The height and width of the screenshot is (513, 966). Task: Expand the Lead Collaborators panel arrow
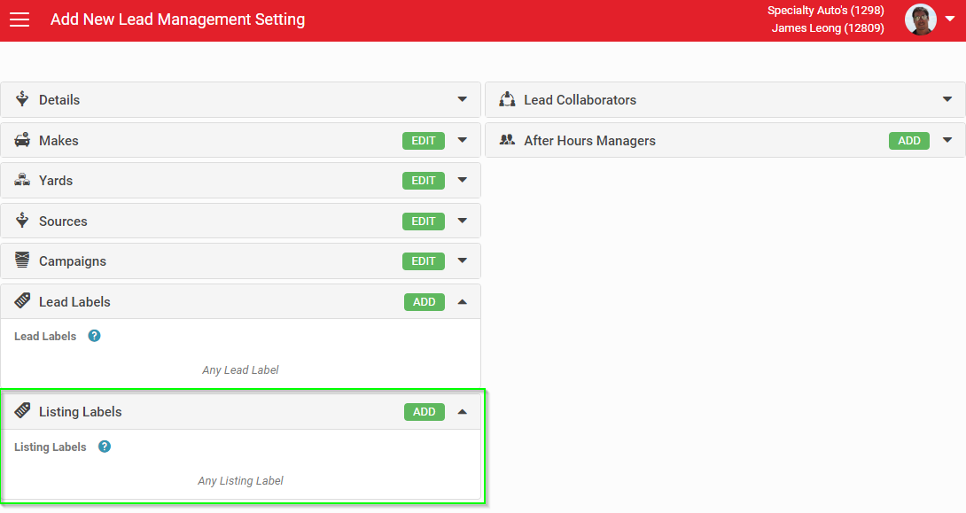(947, 99)
